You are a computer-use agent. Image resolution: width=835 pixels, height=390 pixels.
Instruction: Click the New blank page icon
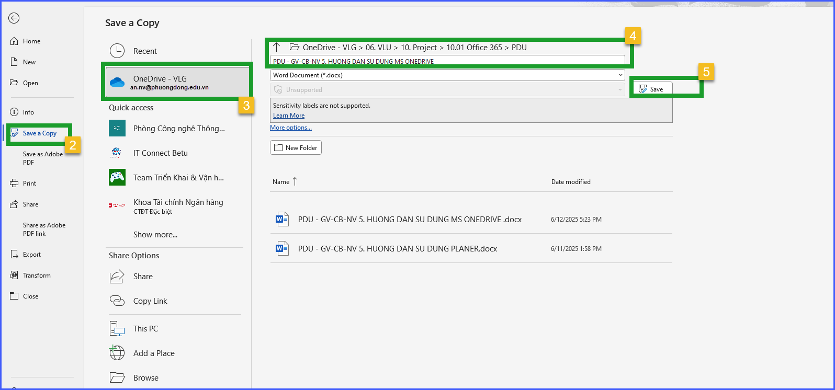(14, 62)
